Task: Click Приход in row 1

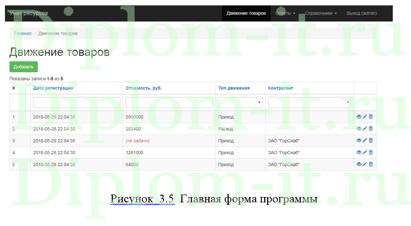Action: point(226,117)
